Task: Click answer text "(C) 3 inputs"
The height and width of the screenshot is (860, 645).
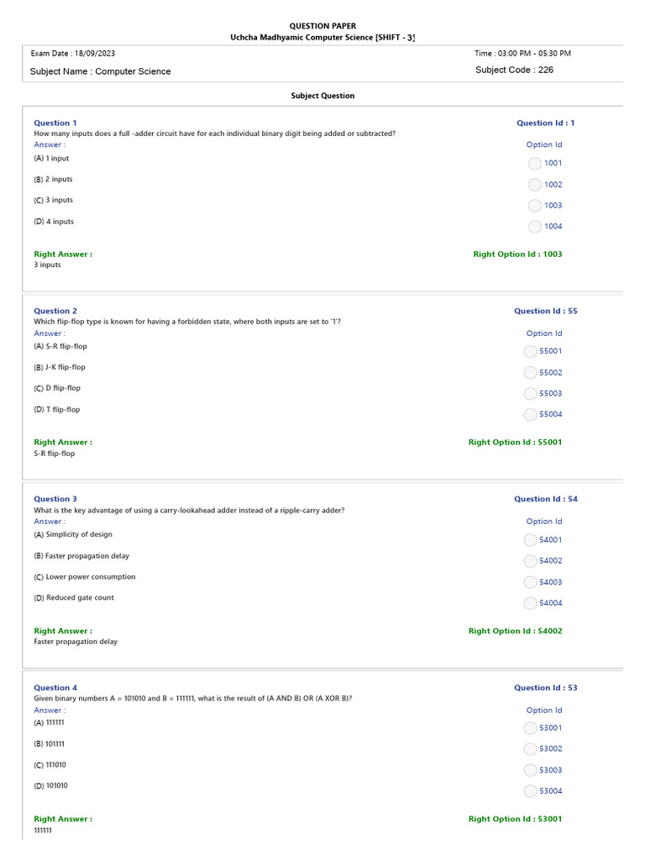Action: (x=53, y=201)
